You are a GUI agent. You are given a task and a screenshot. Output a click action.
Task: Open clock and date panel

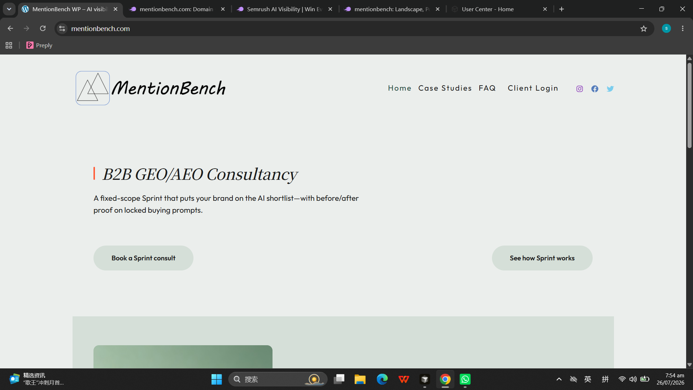670,379
